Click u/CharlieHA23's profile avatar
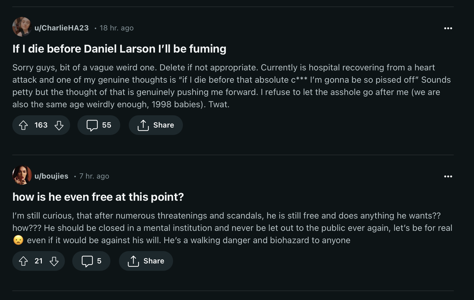Image resolution: width=474 pixels, height=300 pixels. click(x=22, y=27)
